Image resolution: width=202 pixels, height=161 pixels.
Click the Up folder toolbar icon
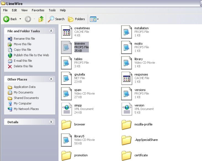click(41, 19)
